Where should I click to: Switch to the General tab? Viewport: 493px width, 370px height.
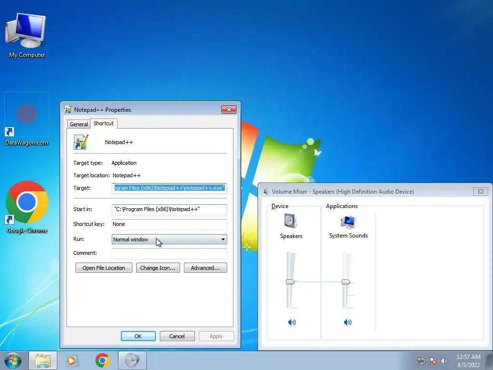pyautogui.click(x=78, y=124)
